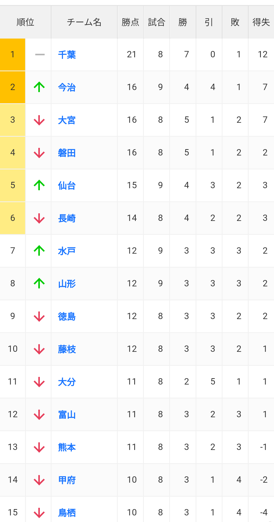Screen dimensions: 274x522
Task: Open the 藤枝 team page
Action: pos(67,349)
